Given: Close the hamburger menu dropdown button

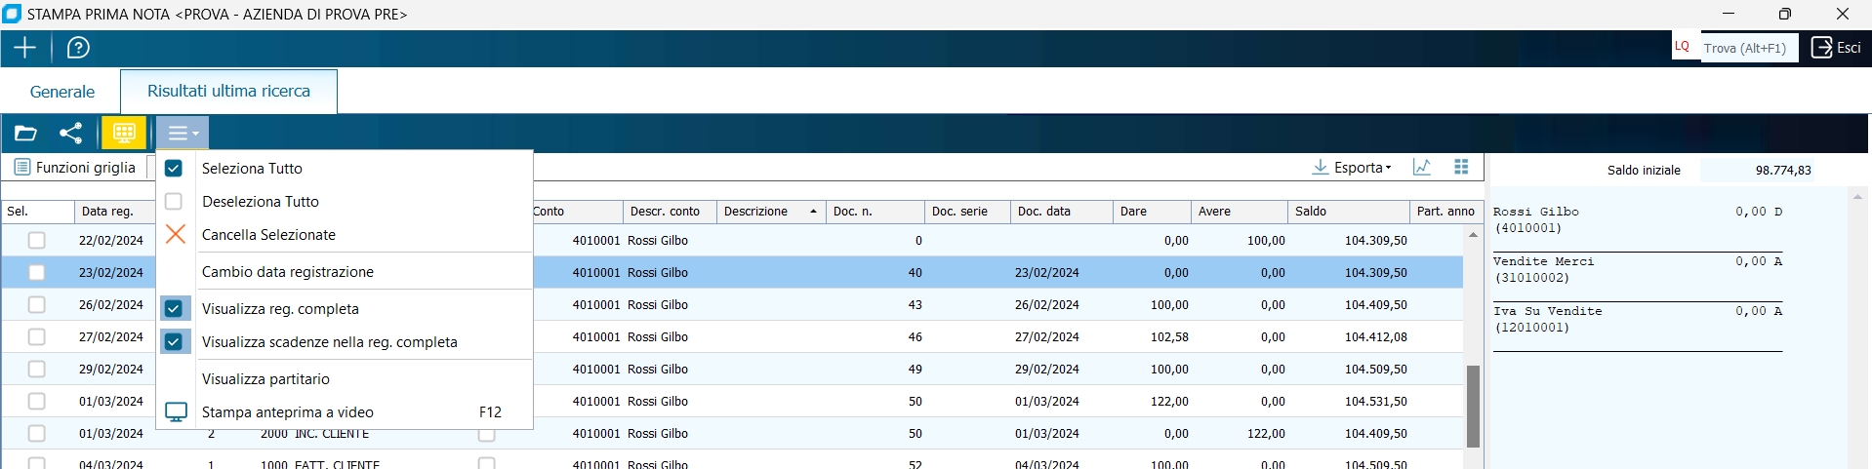Looking at the screenshot, I should tap(183, 133).
